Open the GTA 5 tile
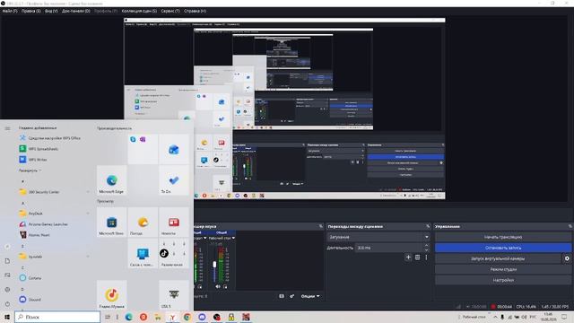This screenshot has height=323, width=574. pyautogui.click(x=174, y=295)
